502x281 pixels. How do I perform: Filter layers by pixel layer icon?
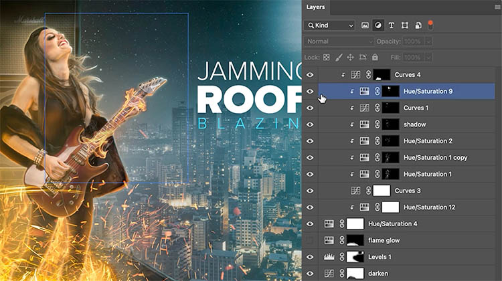coord(365,25)
